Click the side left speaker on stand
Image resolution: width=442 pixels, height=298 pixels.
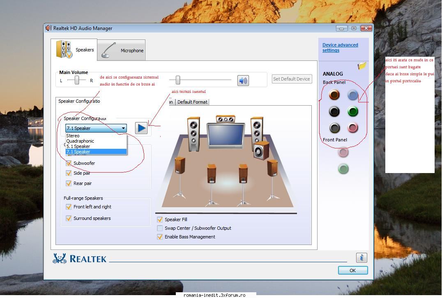pyautogui.click(x=180, y=178)
